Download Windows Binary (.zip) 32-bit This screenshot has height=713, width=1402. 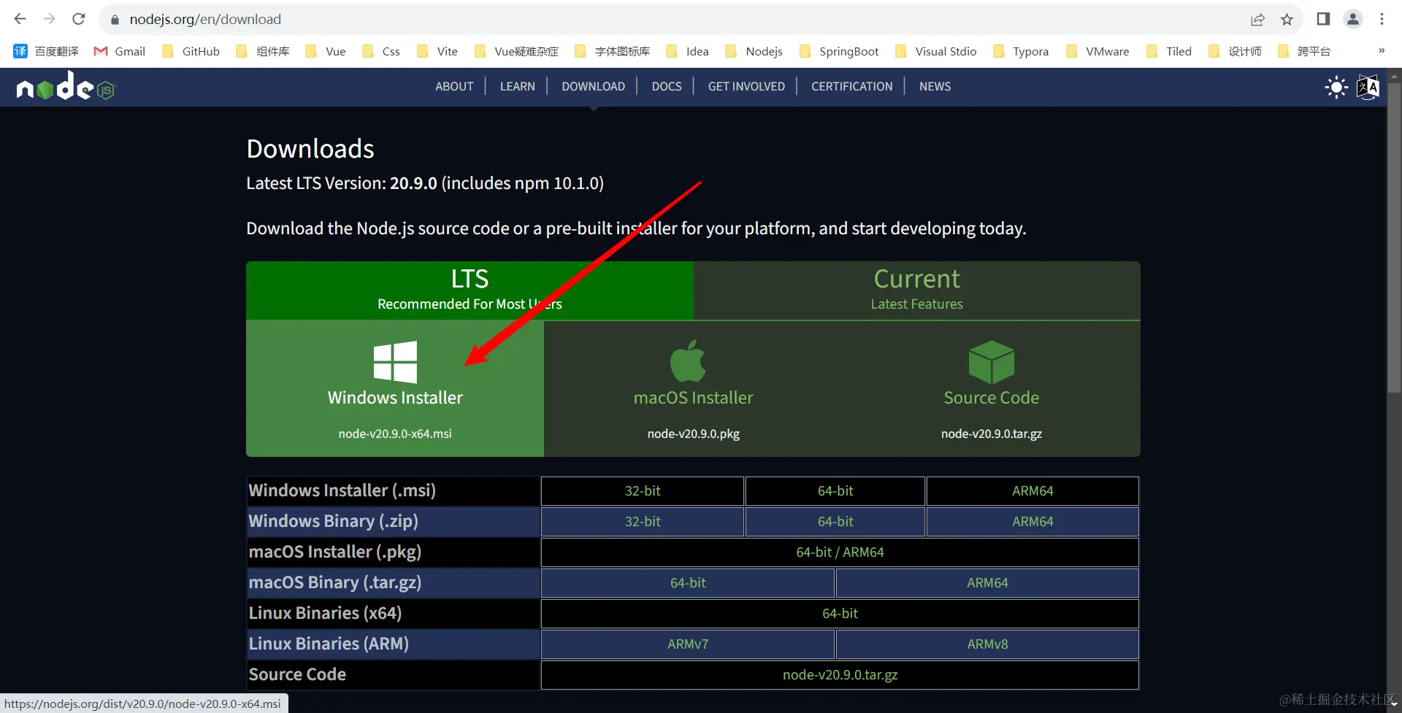coord(643,522)
